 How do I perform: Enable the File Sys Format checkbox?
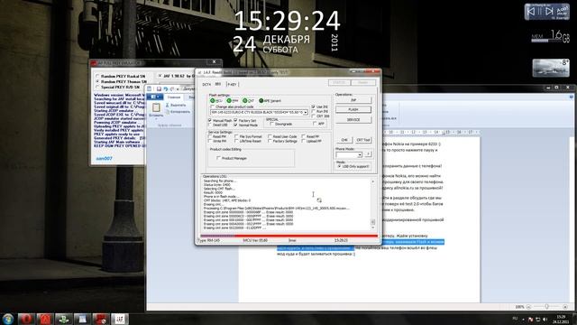pos(236,136)
